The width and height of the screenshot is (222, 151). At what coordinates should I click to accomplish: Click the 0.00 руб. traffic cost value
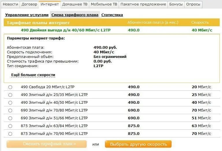coord(103,61)
